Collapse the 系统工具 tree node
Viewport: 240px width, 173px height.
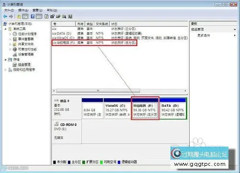click(x=6, y=29)
